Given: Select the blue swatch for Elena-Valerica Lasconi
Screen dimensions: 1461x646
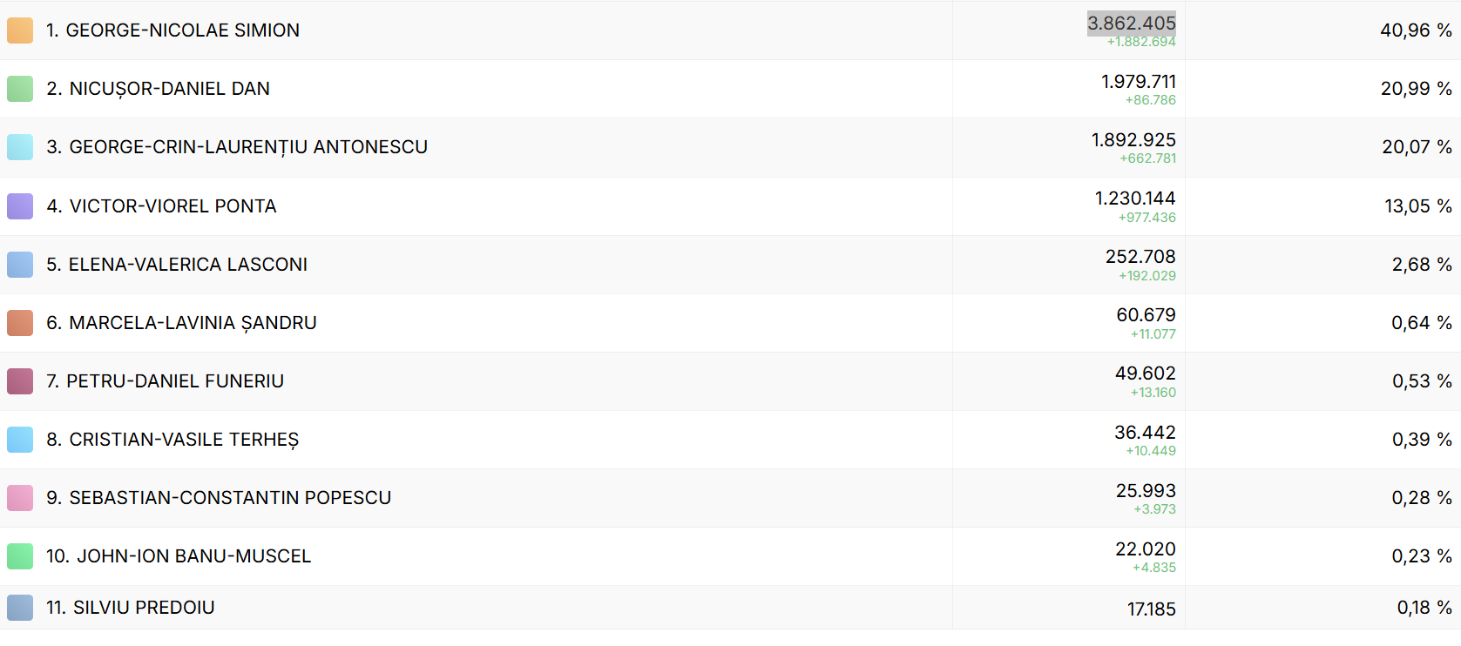Looking at the screenshot, I should tap(19, 265).
